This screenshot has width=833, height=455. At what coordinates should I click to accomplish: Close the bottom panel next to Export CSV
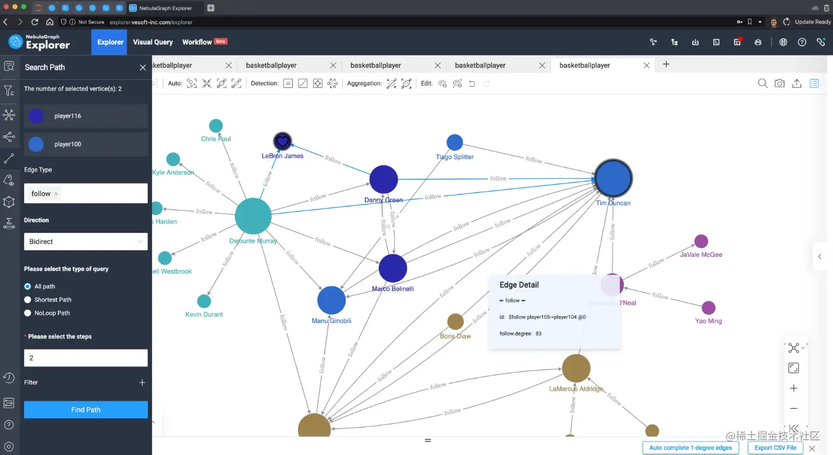pos(812,449)
